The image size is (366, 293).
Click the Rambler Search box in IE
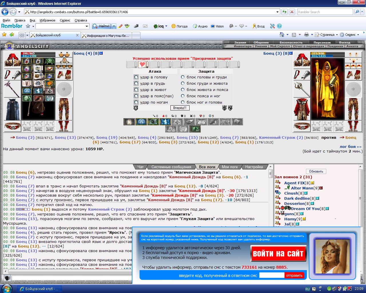[x=325, y=12]
